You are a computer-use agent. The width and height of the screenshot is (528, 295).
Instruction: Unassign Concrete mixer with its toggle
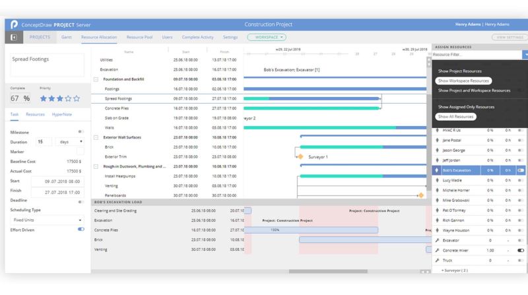[x=521, y=250]
